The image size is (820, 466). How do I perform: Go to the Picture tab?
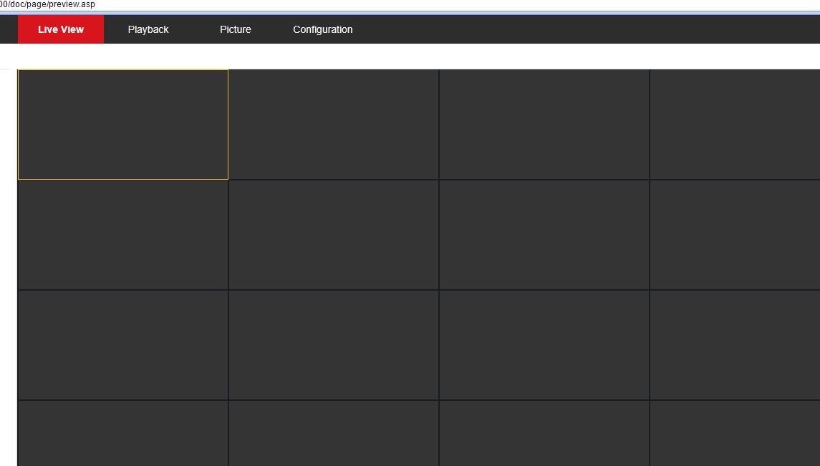(x=236, y=29)
